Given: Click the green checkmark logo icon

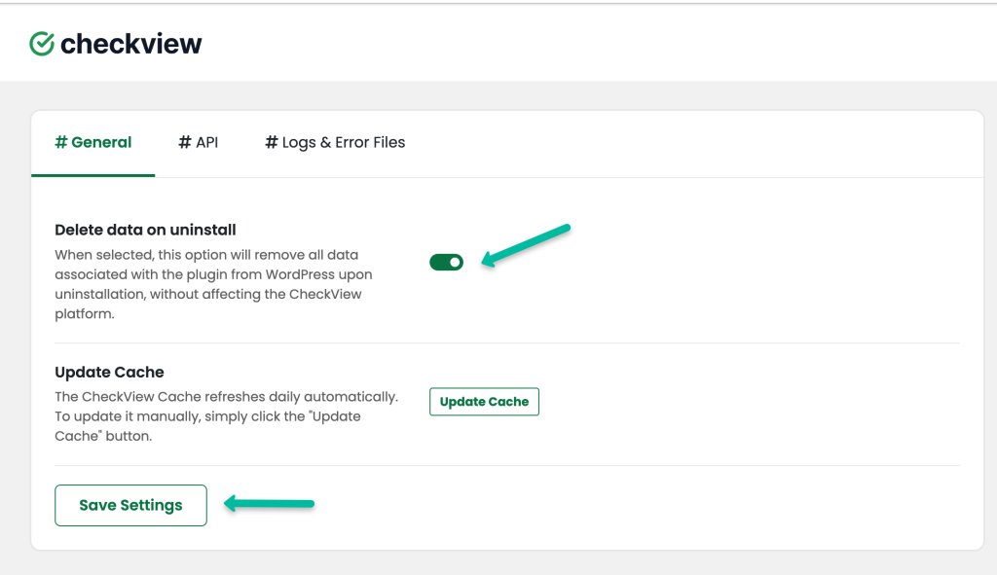Looking at the screenshot, I should (42, 44).
